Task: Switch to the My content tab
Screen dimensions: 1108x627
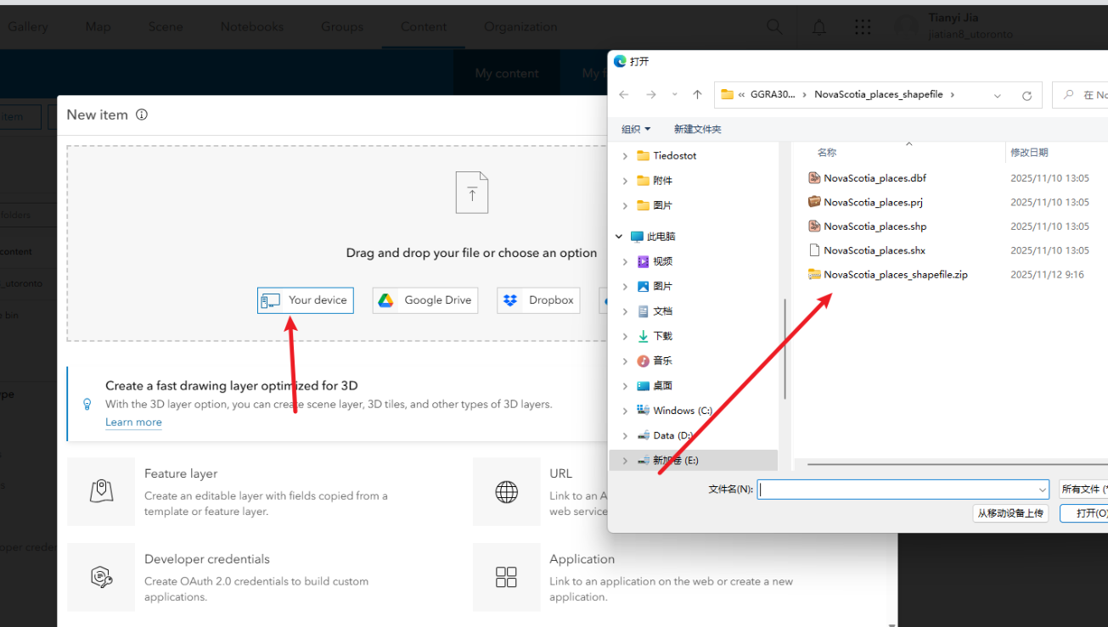Action: coord(507,74)
